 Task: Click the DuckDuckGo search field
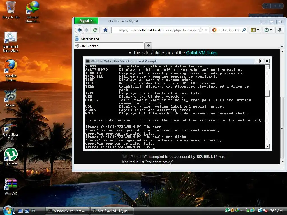(x=231, y=30)
